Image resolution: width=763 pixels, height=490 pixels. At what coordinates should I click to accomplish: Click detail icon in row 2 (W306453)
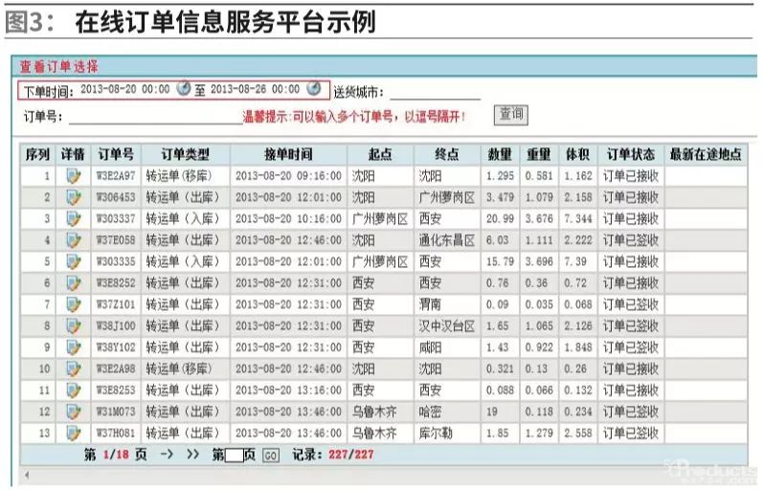[x=73, y=197]
